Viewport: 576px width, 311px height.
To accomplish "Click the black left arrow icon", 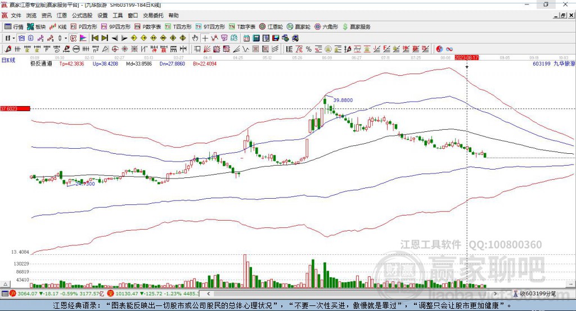I will pos(115,38).
